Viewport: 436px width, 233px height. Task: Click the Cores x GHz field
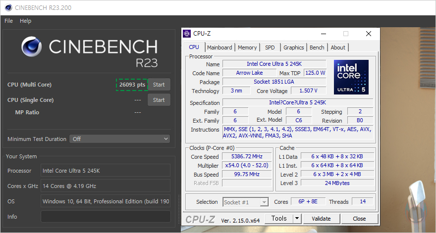click(106, 186)
